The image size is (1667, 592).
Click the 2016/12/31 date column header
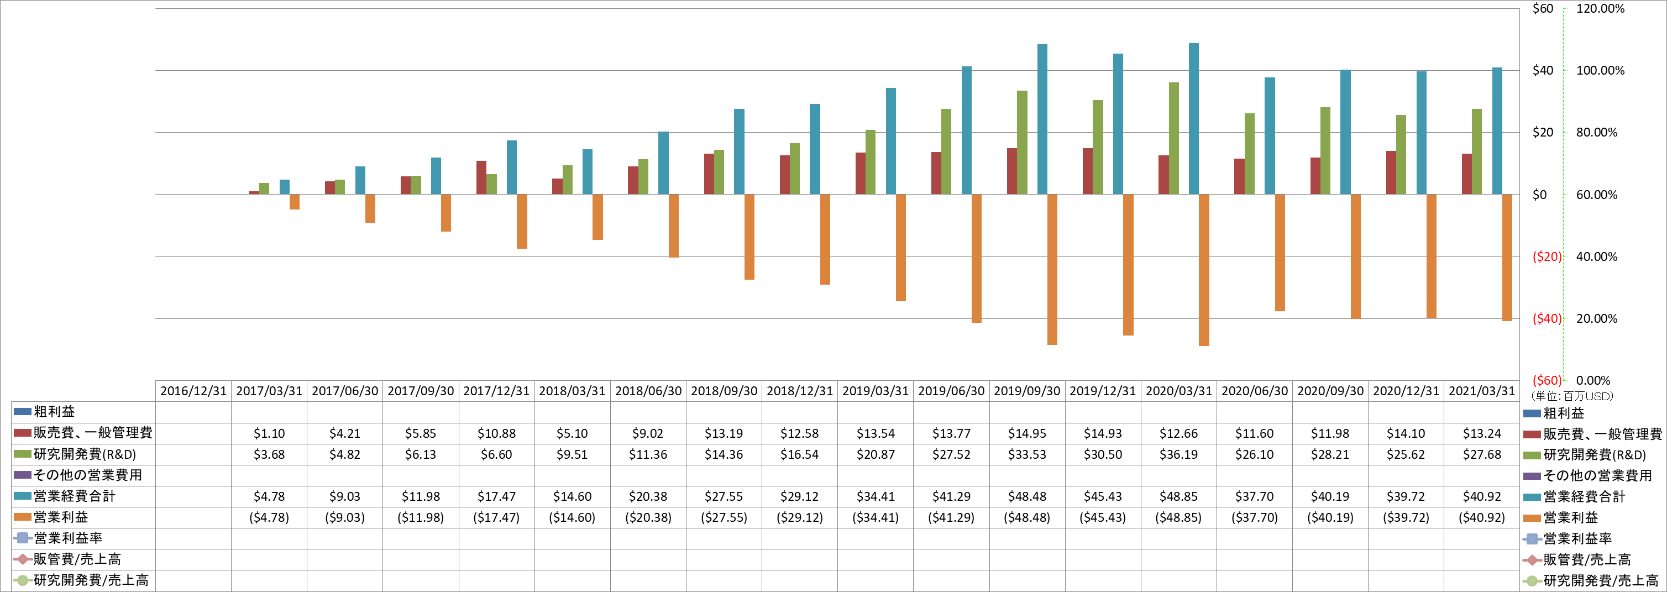click(193, 391)
